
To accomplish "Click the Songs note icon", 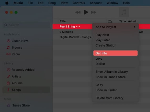I will [8, 90].
